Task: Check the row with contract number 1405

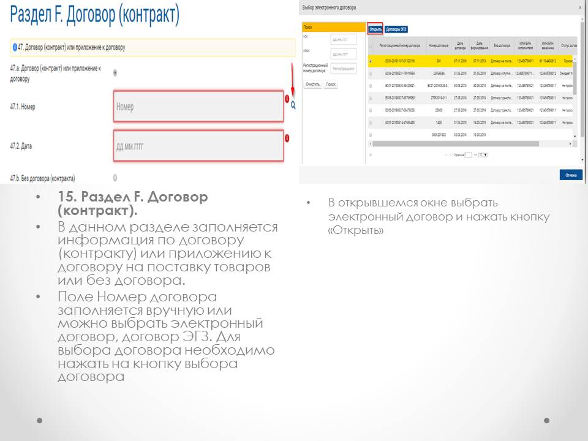Action: [x=371, y=123]
